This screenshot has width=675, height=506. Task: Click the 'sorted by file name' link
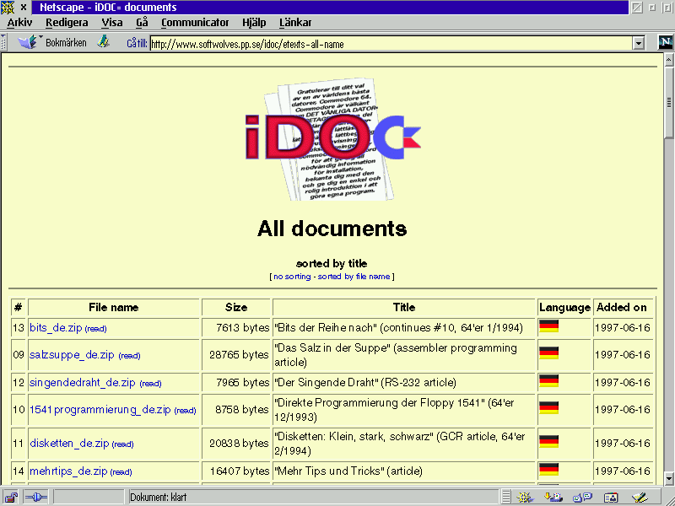pos(354,277)
